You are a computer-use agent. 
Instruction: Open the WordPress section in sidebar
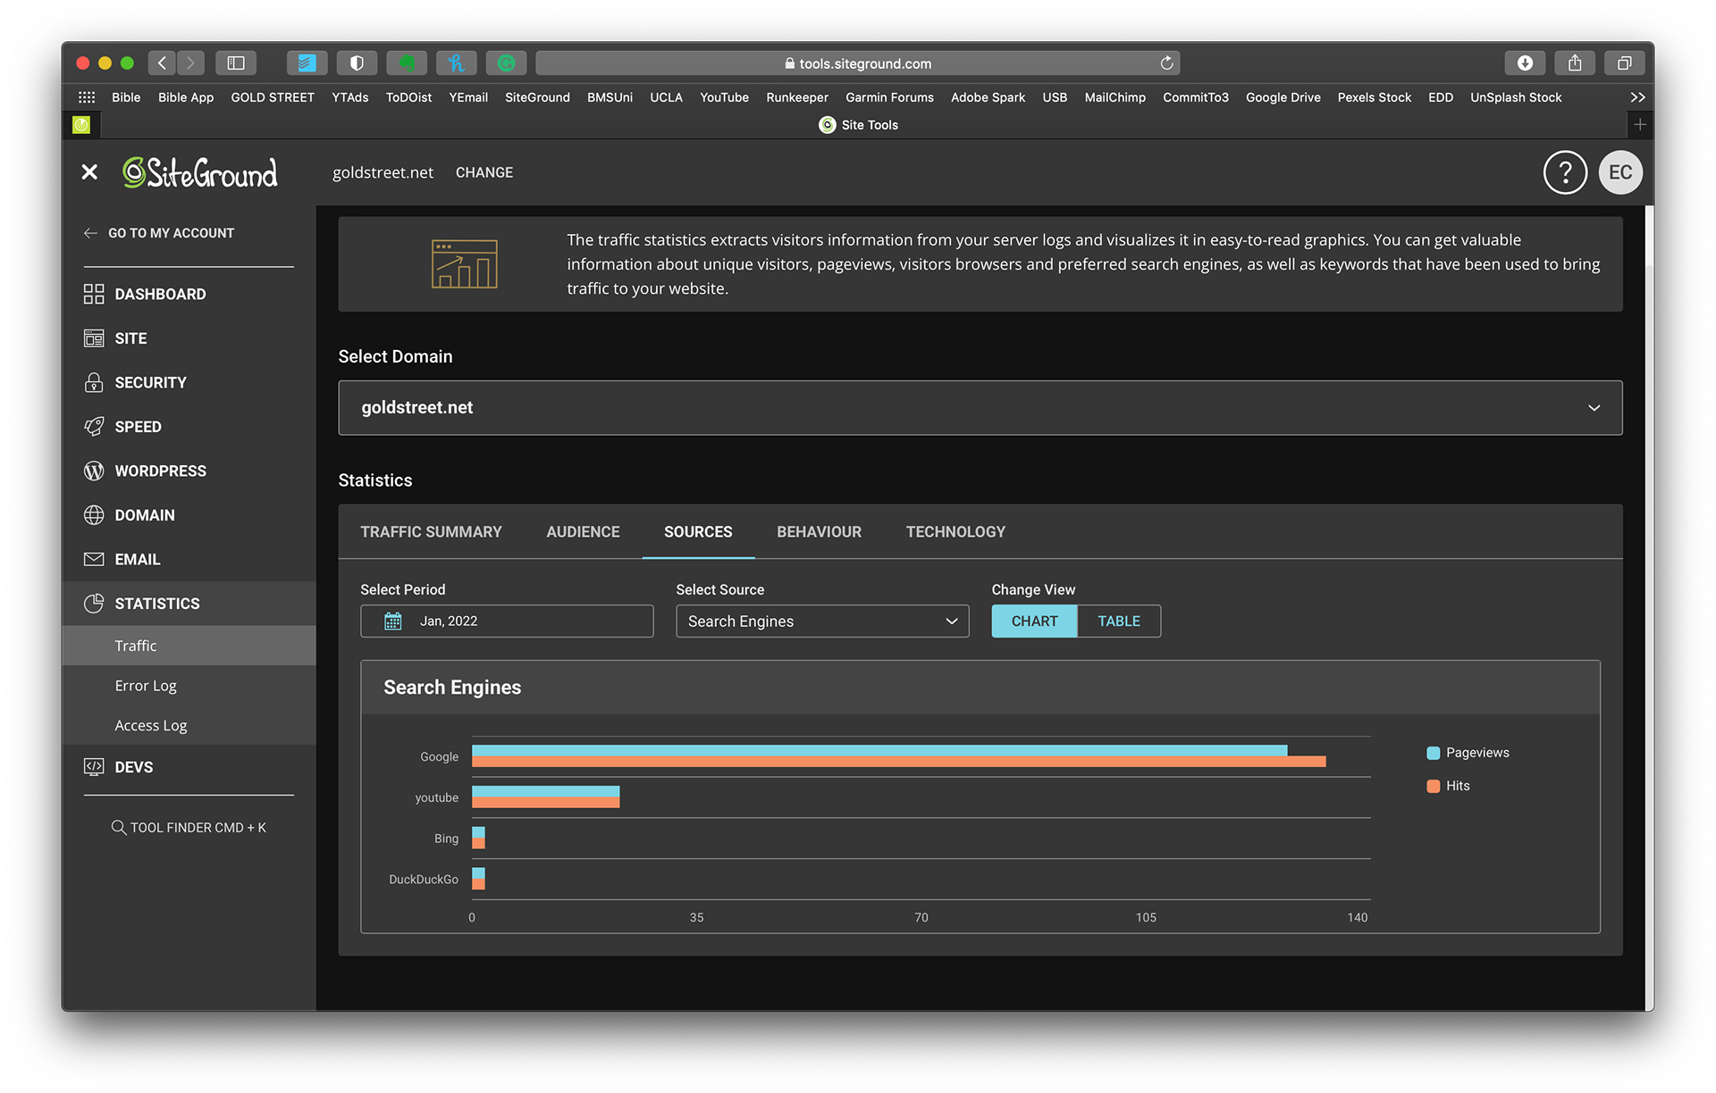coord(159,471)
